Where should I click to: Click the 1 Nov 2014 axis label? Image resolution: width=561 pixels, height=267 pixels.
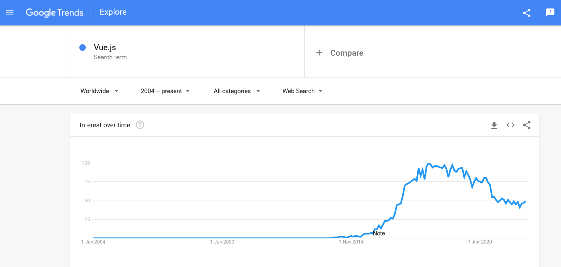[351, 242]
